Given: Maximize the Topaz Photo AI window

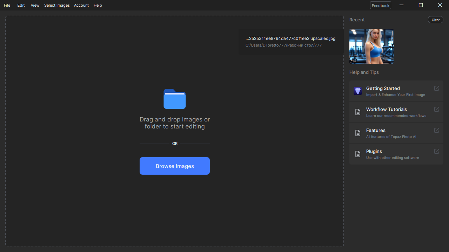Looking at the screenshot, I should coord(421,5).
